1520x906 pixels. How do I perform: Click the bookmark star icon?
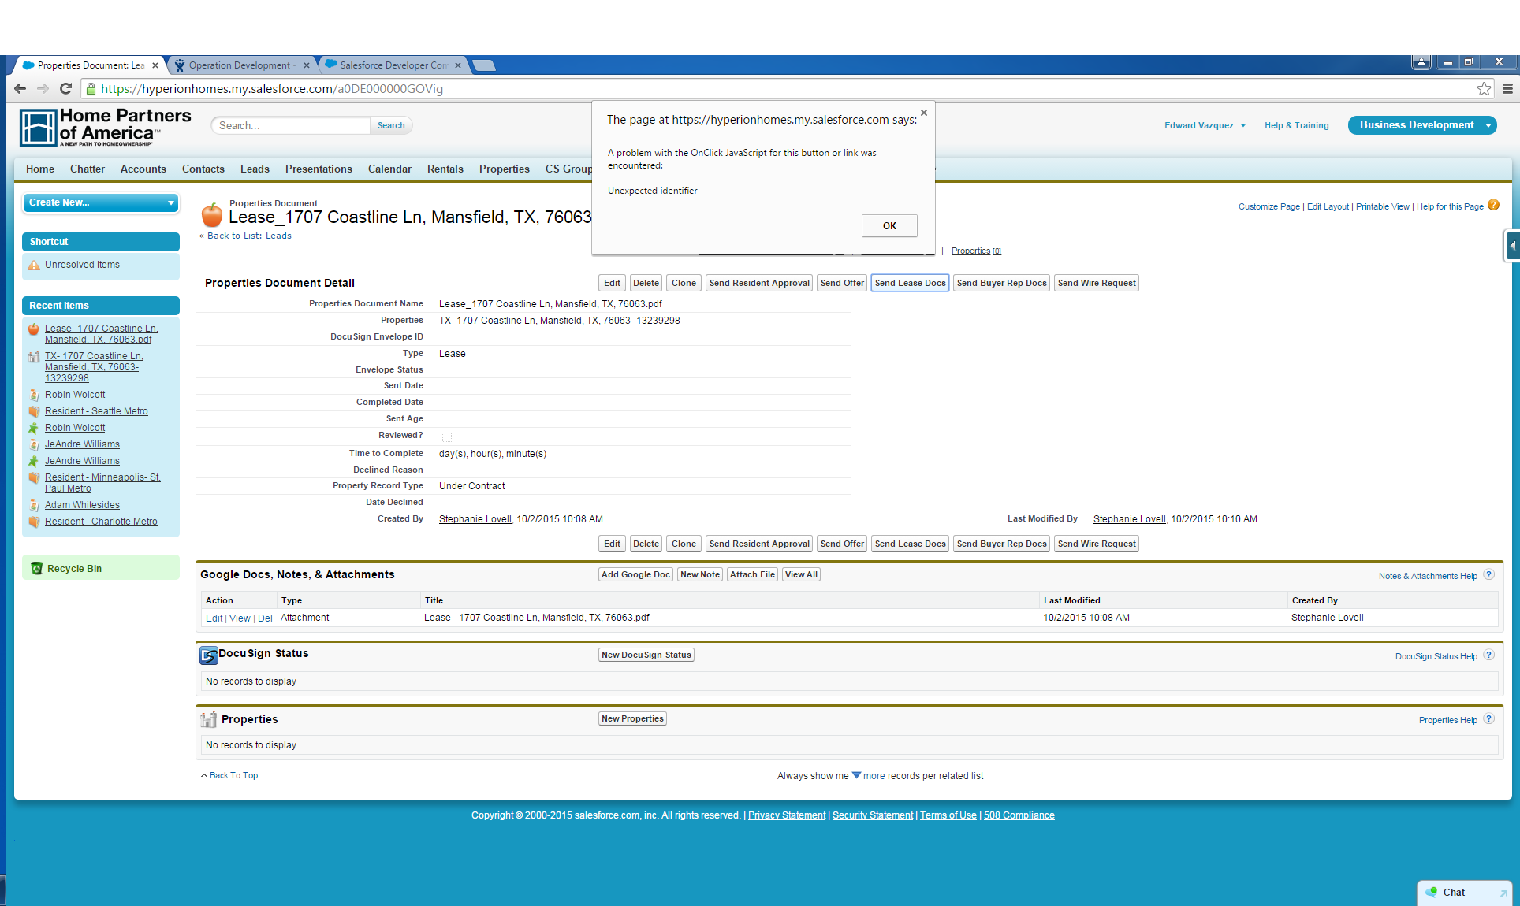[x=1484, y=89]
